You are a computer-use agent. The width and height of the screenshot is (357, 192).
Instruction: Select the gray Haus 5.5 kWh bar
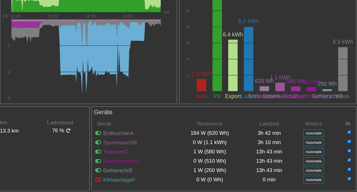click(343, 69)
